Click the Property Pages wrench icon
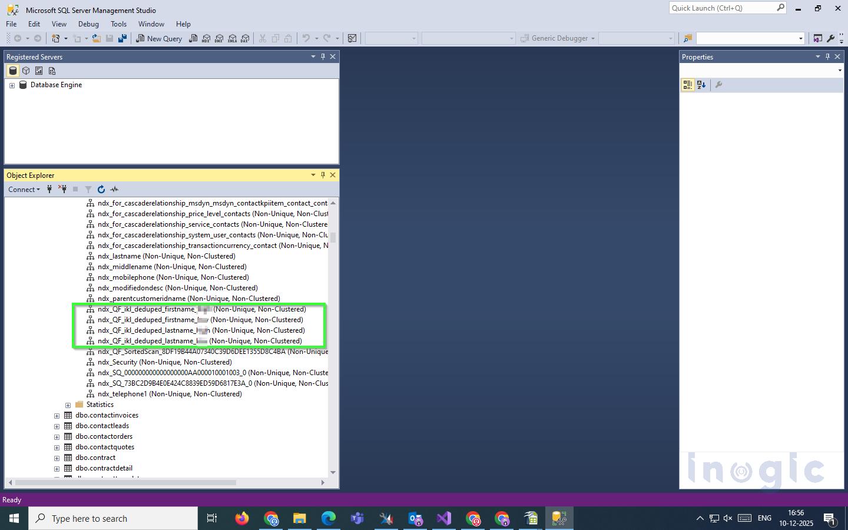 coord(718,85)
